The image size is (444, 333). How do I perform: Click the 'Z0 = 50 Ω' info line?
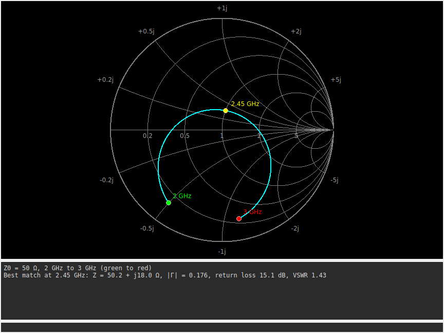coord(78,268)
